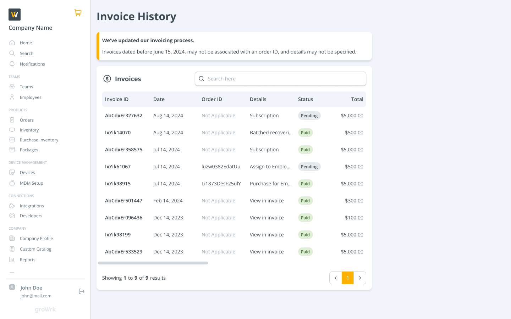This screenshot has height=319, width=511.
Task: Open invoice AbCdxEr327632
Action: [123, 116]
